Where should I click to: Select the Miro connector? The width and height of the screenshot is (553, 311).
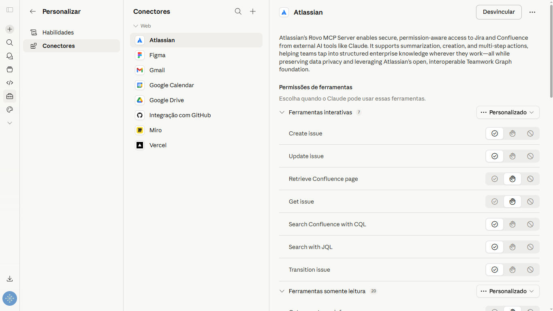click(x=196, y=130)
